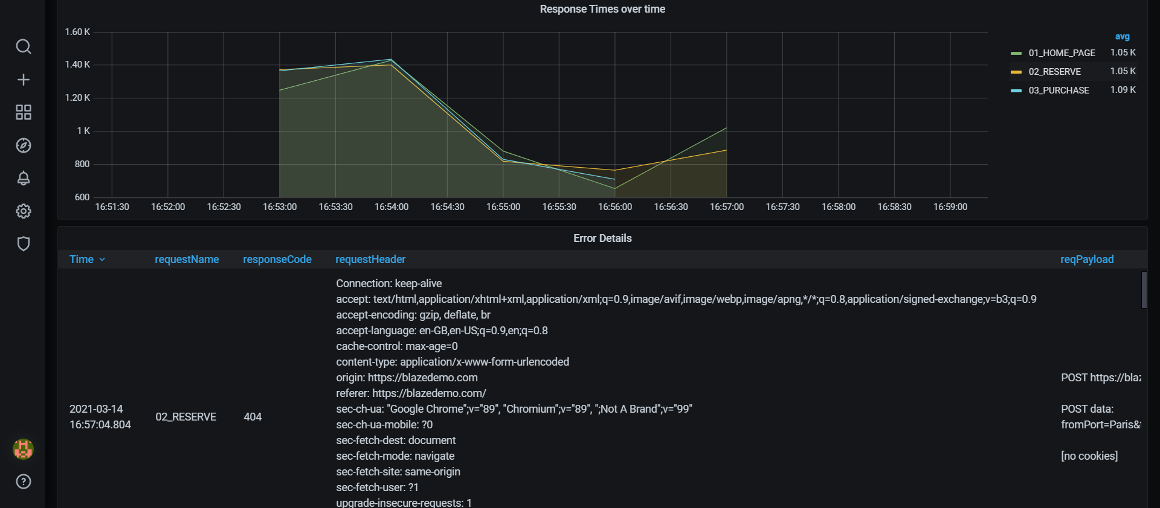Sort by the requestName column
The image size is (1160, 508).
pos(187,259)
